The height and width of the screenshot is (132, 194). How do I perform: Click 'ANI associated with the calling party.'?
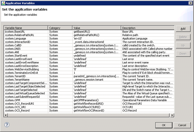point(144,52)
